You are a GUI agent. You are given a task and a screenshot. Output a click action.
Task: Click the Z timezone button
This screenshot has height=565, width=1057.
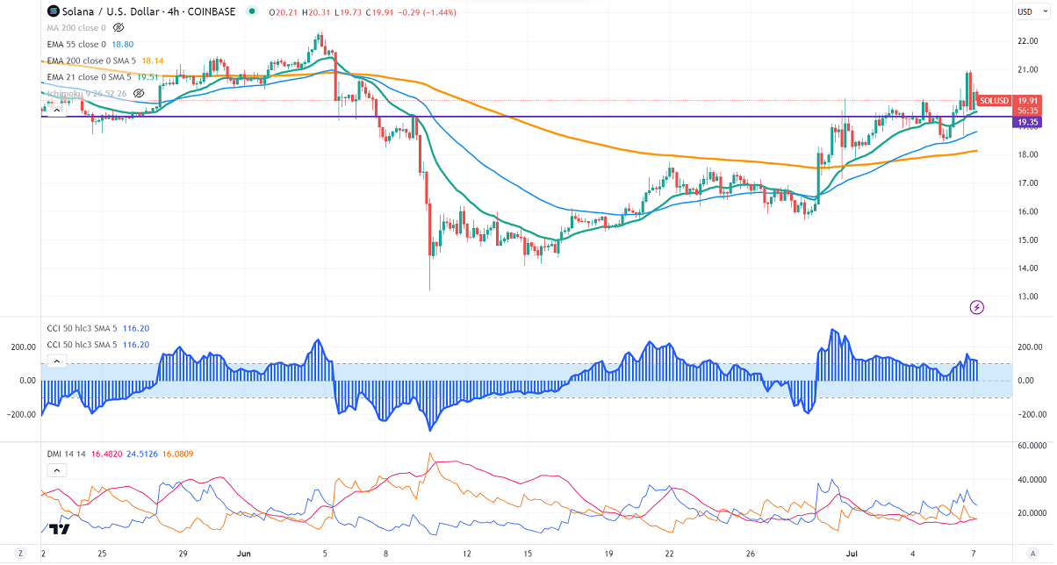click(19, 555)
